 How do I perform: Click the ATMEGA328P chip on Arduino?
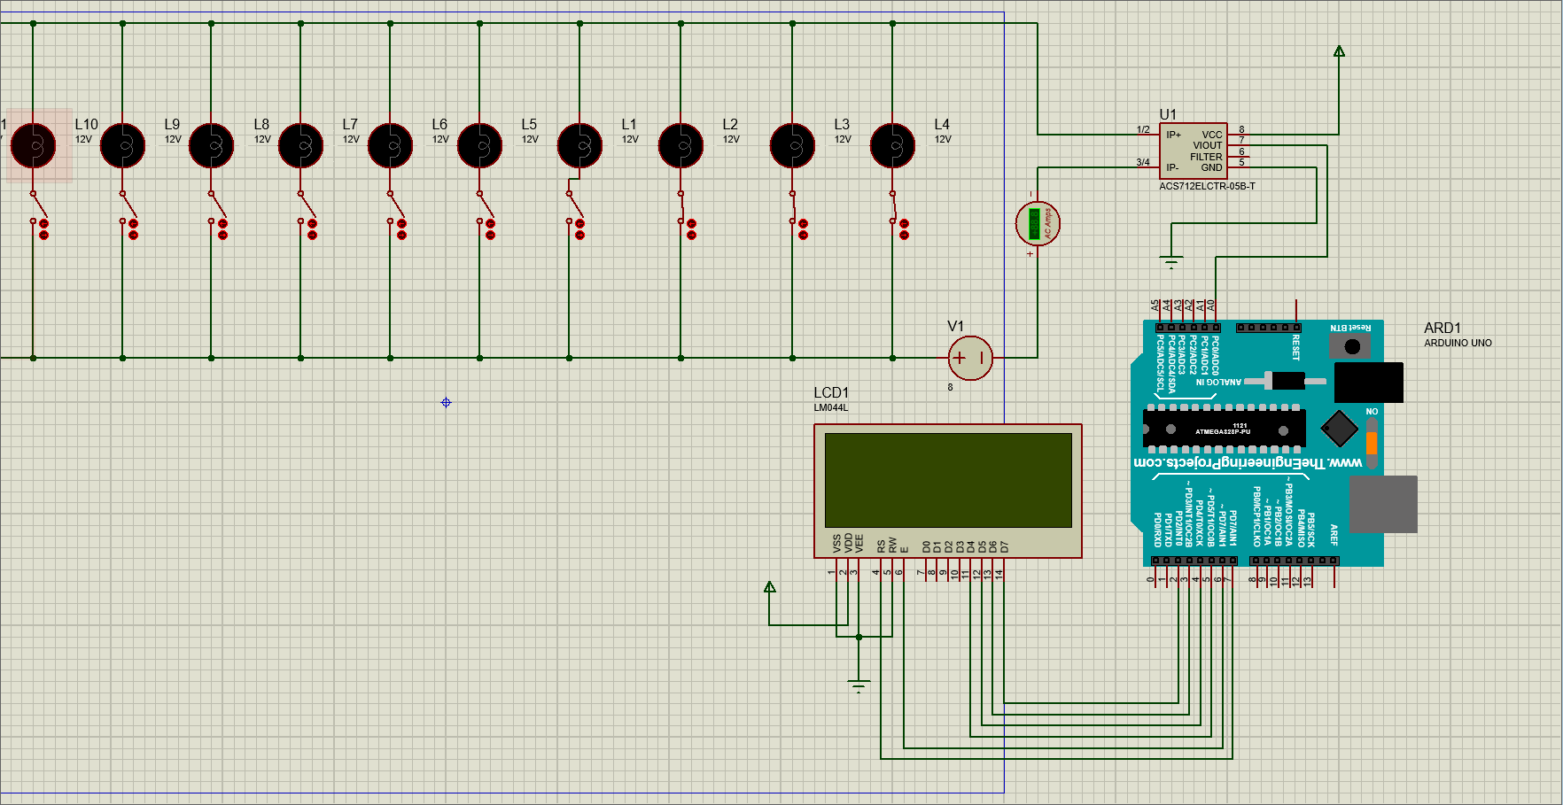[x=1225, y=430]
